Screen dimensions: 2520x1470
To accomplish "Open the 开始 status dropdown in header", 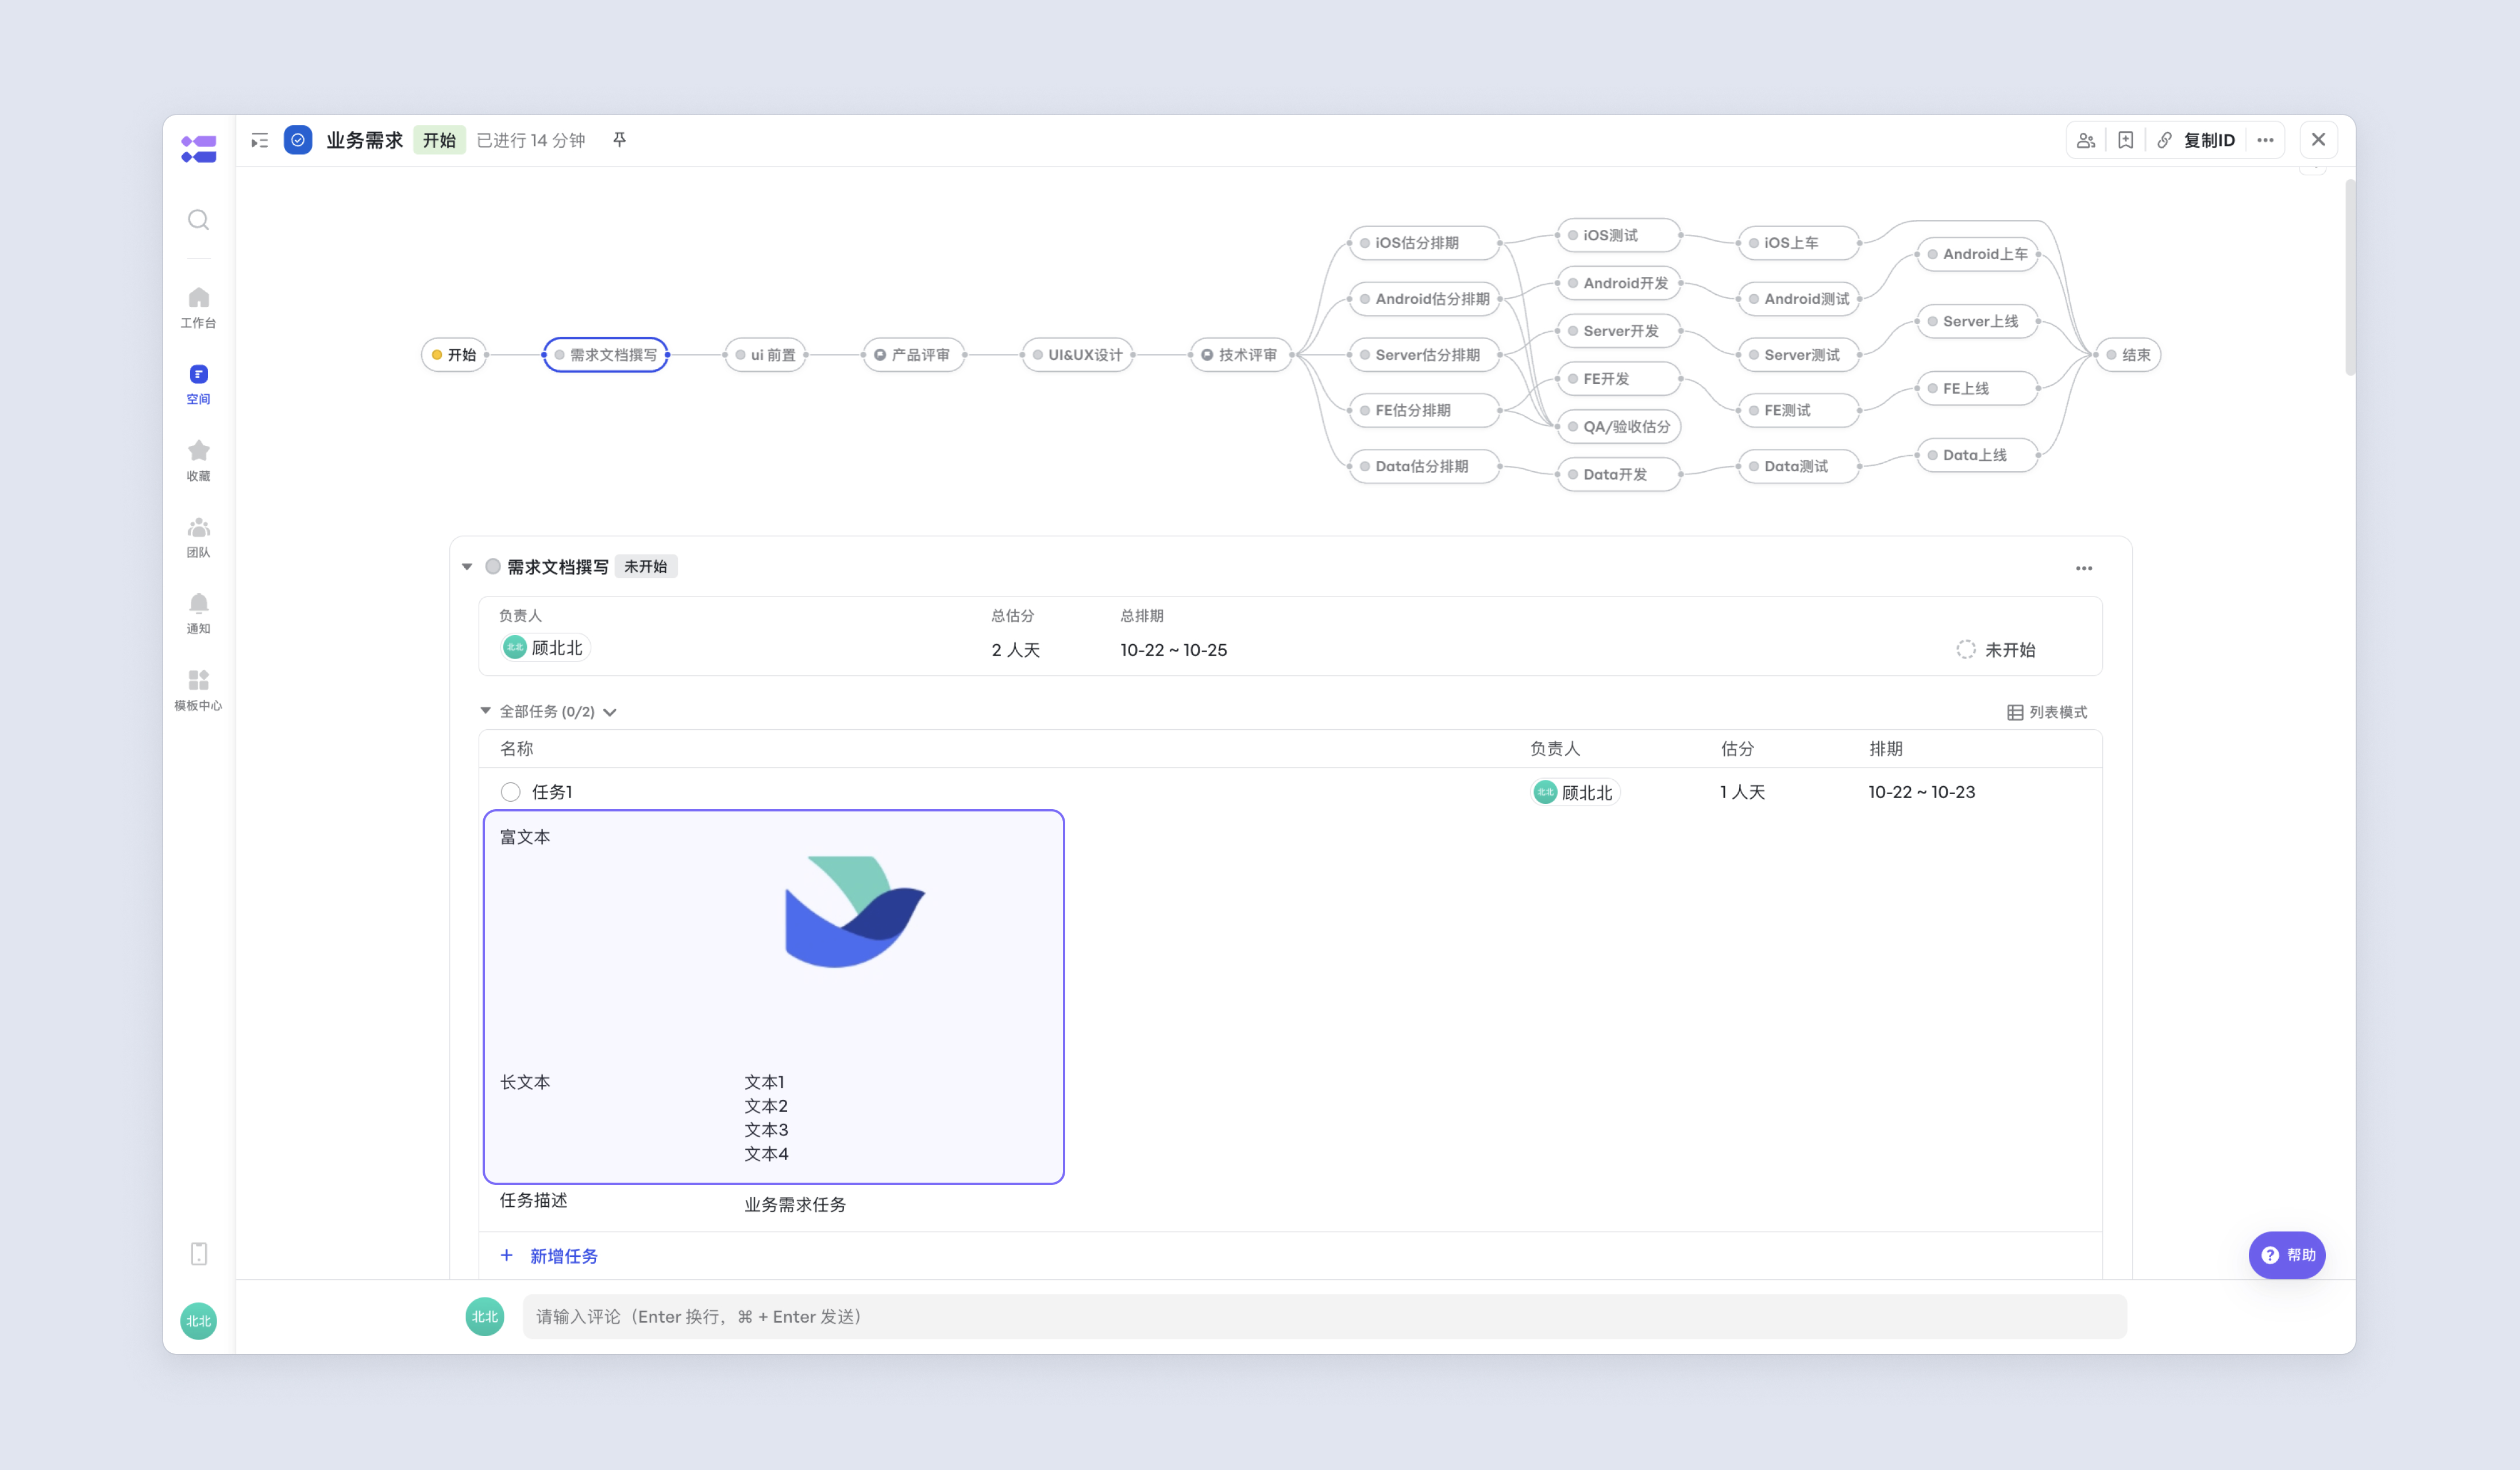I will [x=439, y=140].
